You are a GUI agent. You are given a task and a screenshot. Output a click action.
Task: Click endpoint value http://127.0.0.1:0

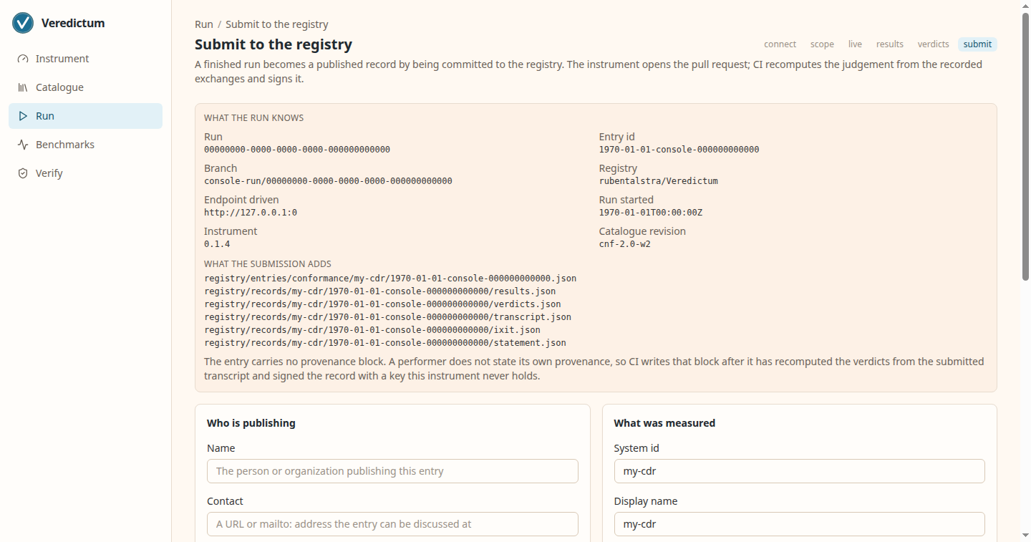point(251,213)
